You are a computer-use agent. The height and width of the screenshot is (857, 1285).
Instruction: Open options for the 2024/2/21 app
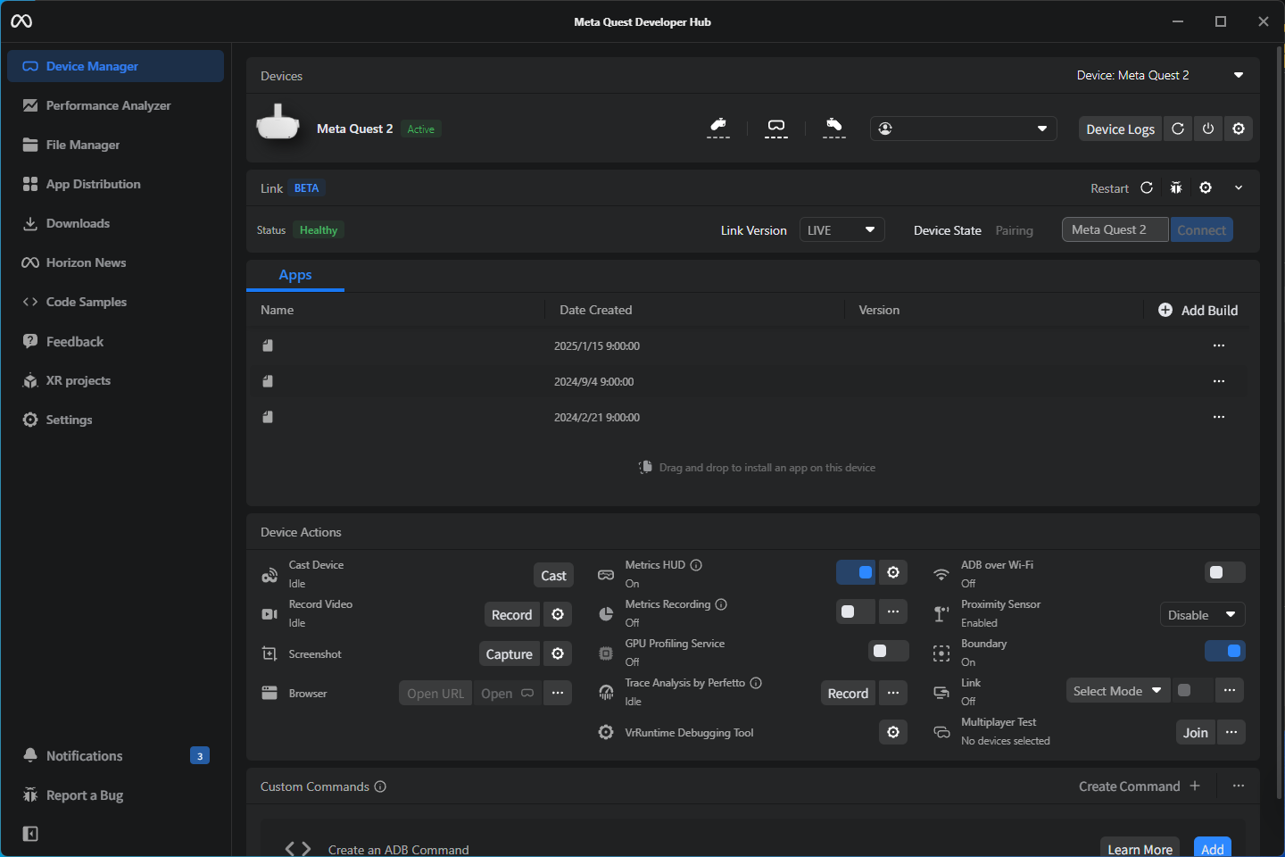tap(1219, 417)
